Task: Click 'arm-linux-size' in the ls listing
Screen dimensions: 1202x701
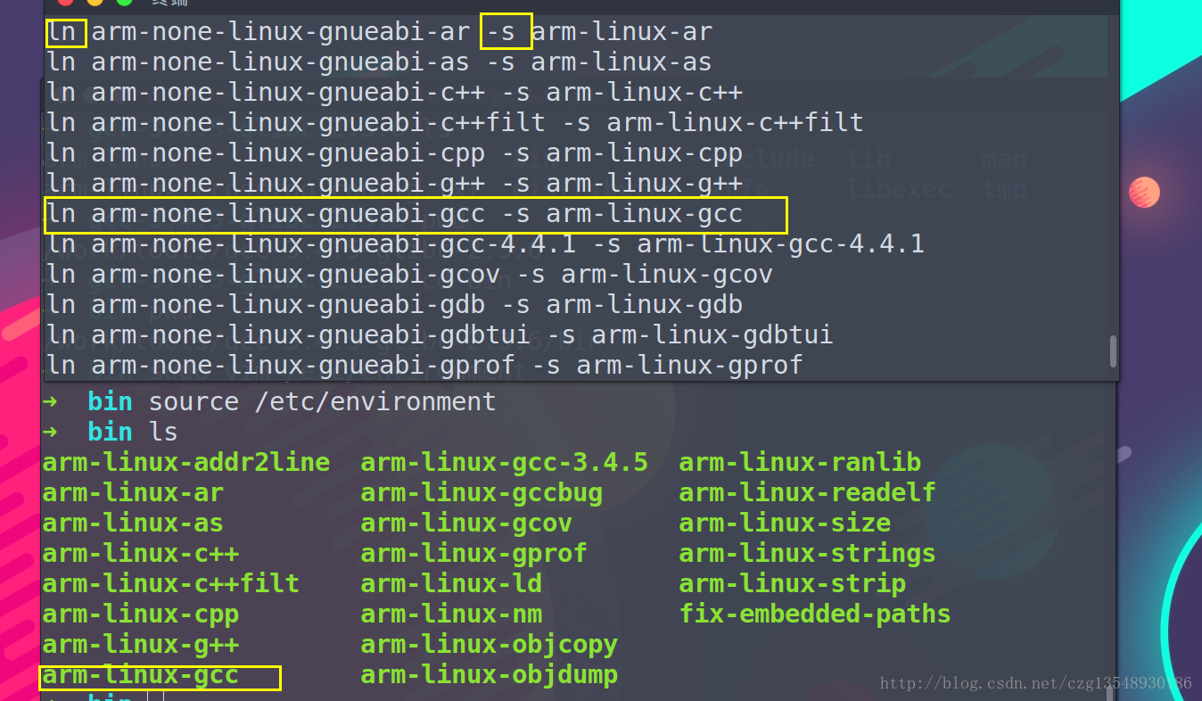Action: click(x=785, y=523)
